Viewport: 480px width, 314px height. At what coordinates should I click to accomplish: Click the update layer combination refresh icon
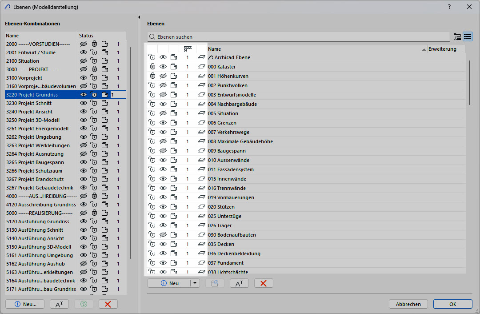[84, 304]
